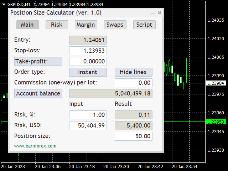Click the 1.23930 price scale label
Image resolution: width=228 pixels, height=171 pixels.
click(216, 150)
